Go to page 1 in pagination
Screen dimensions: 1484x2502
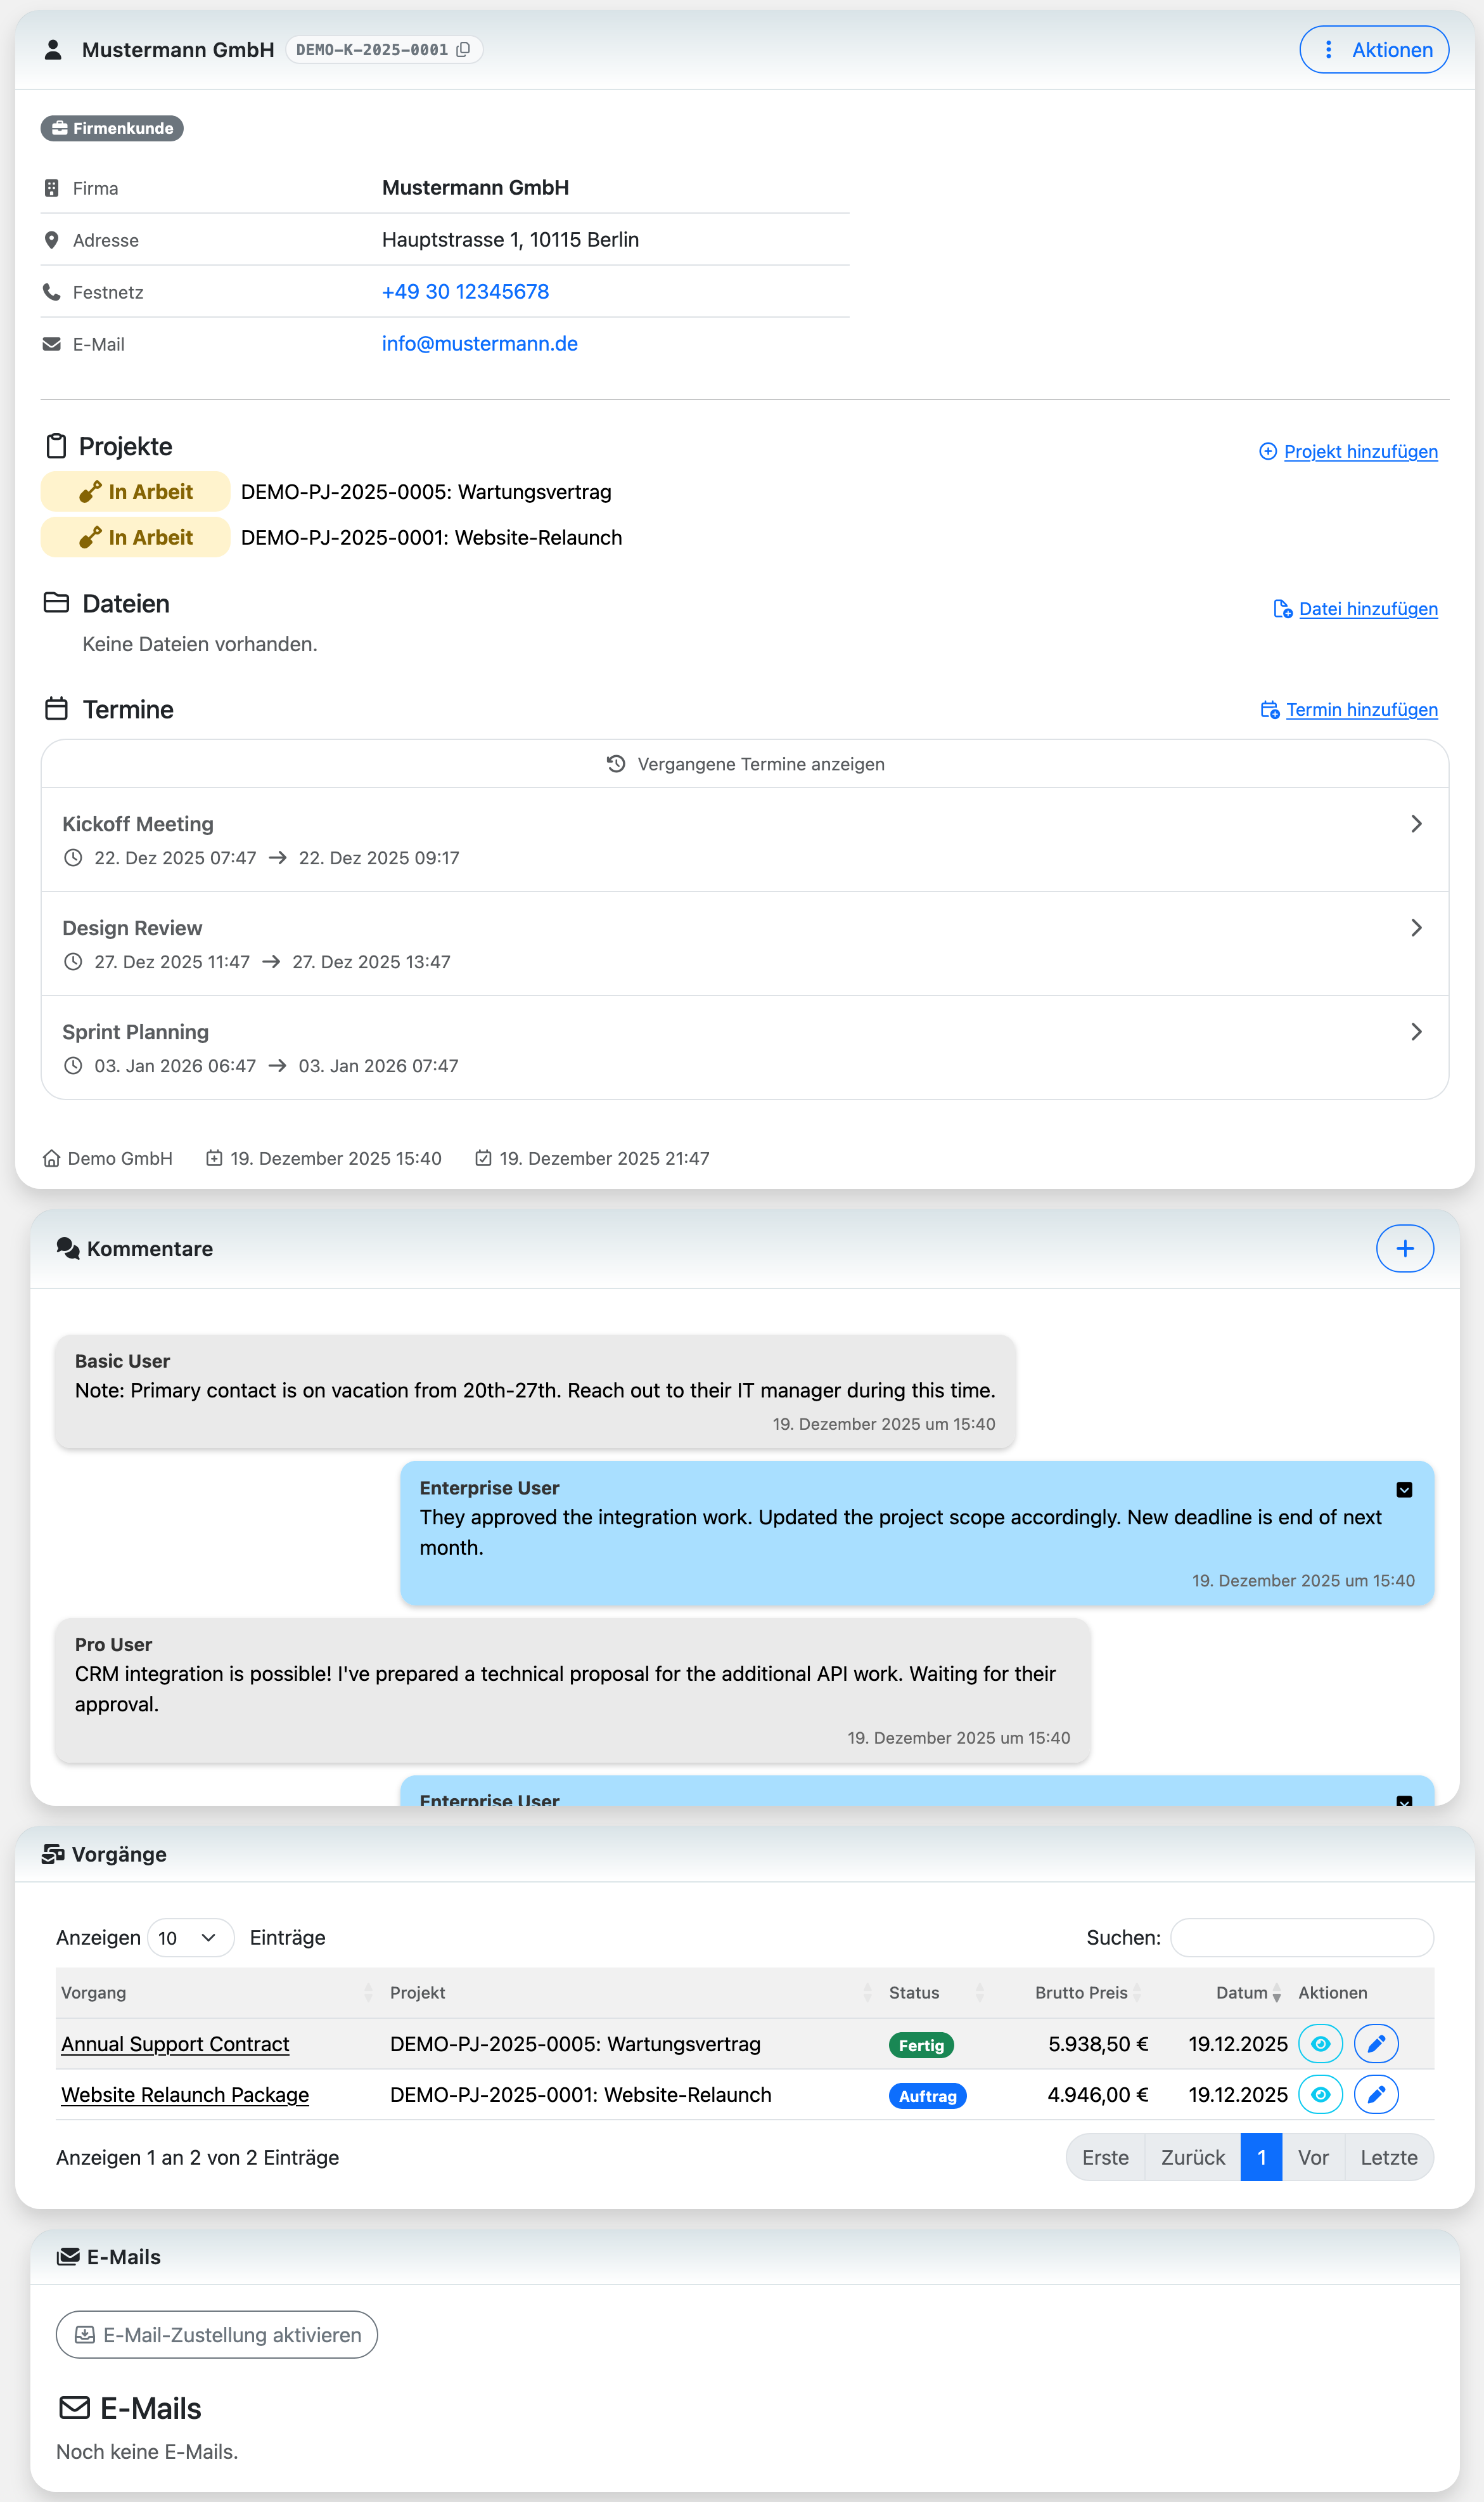tap(1260, 2157)
